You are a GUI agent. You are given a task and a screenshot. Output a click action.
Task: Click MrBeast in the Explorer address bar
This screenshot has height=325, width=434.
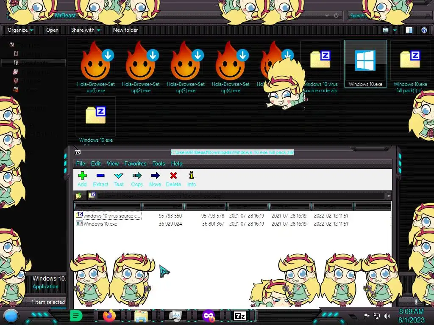tap(65, 16)
